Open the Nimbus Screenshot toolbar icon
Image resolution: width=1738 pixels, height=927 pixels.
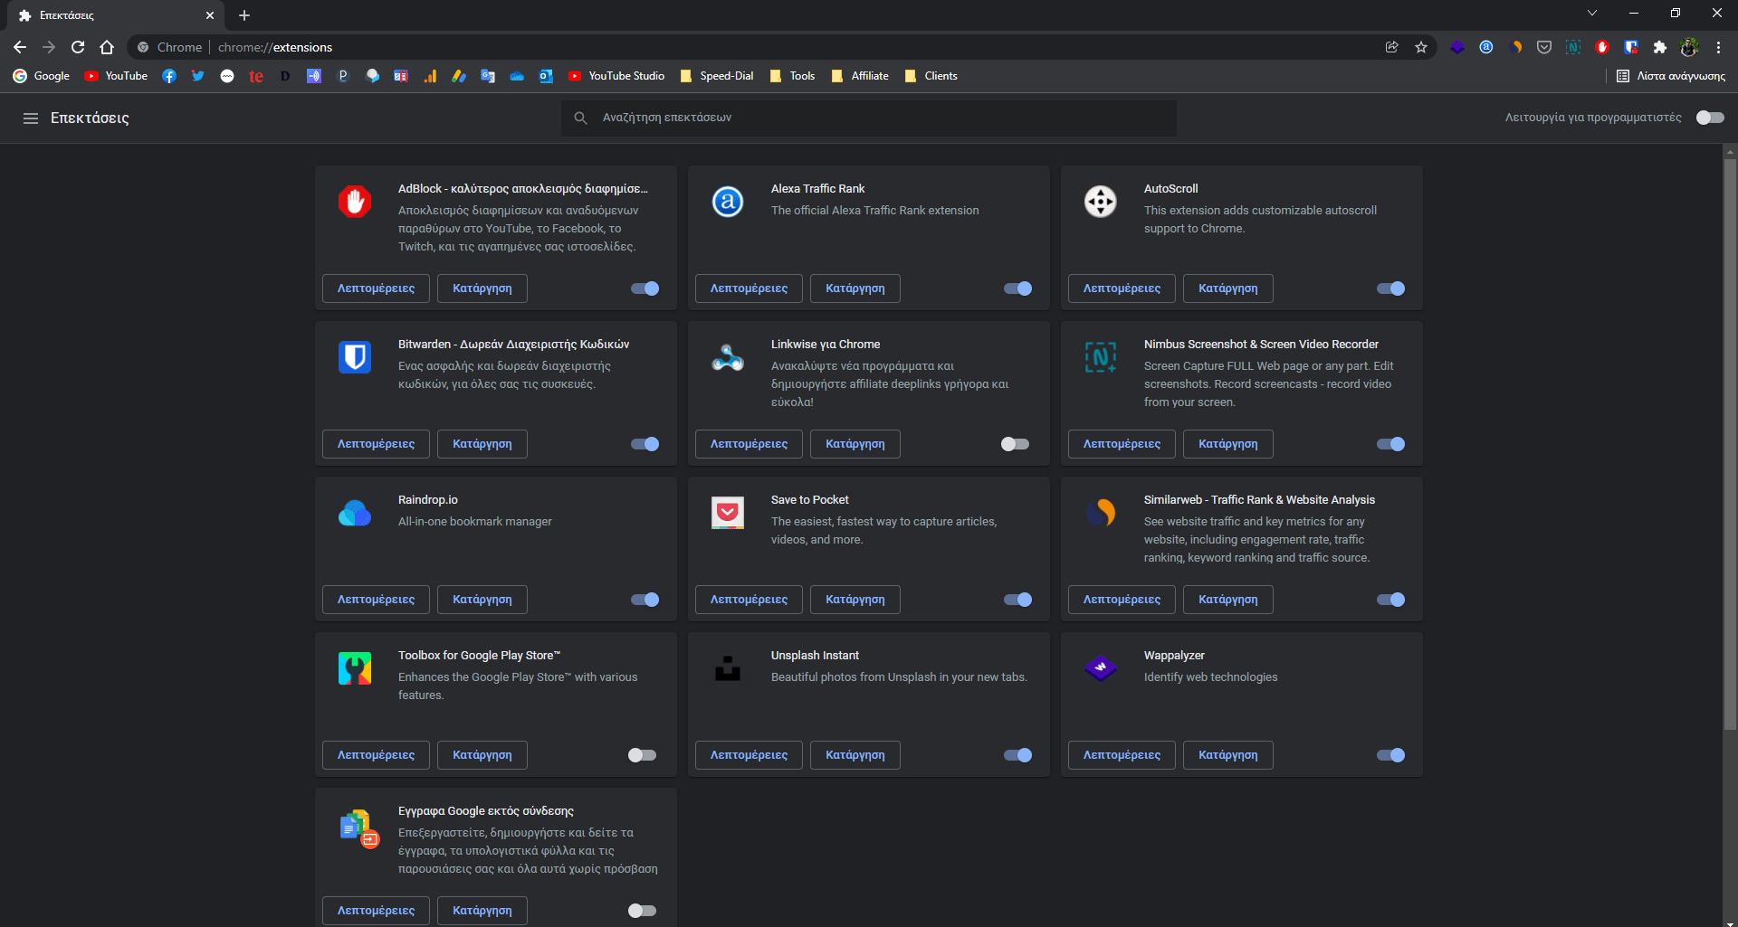pyautogui.click(x=1573, y=47)
